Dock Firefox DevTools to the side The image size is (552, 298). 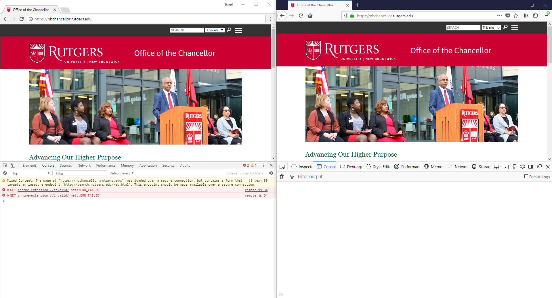pos(531,167)
